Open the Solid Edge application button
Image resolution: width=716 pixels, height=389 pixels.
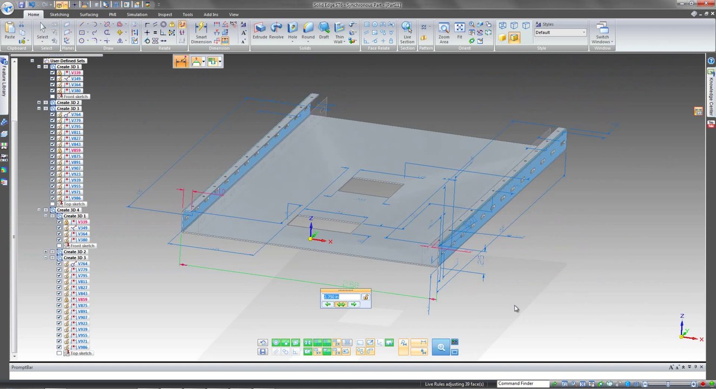pyautogui.click(x=8, y=8)
